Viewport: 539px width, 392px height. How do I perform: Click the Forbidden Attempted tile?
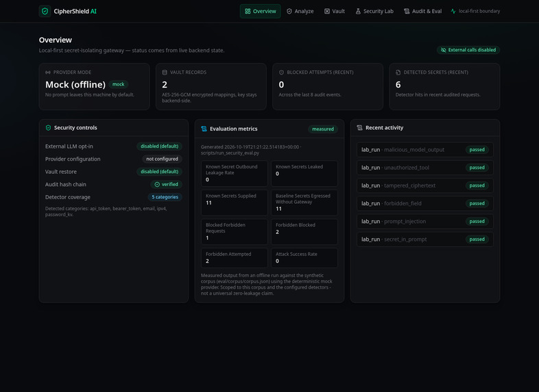tap(235, 258)
